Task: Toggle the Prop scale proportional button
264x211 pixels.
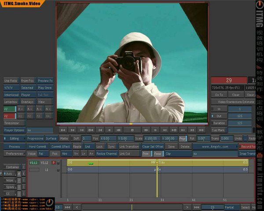Action: click(x=183, y=138)
